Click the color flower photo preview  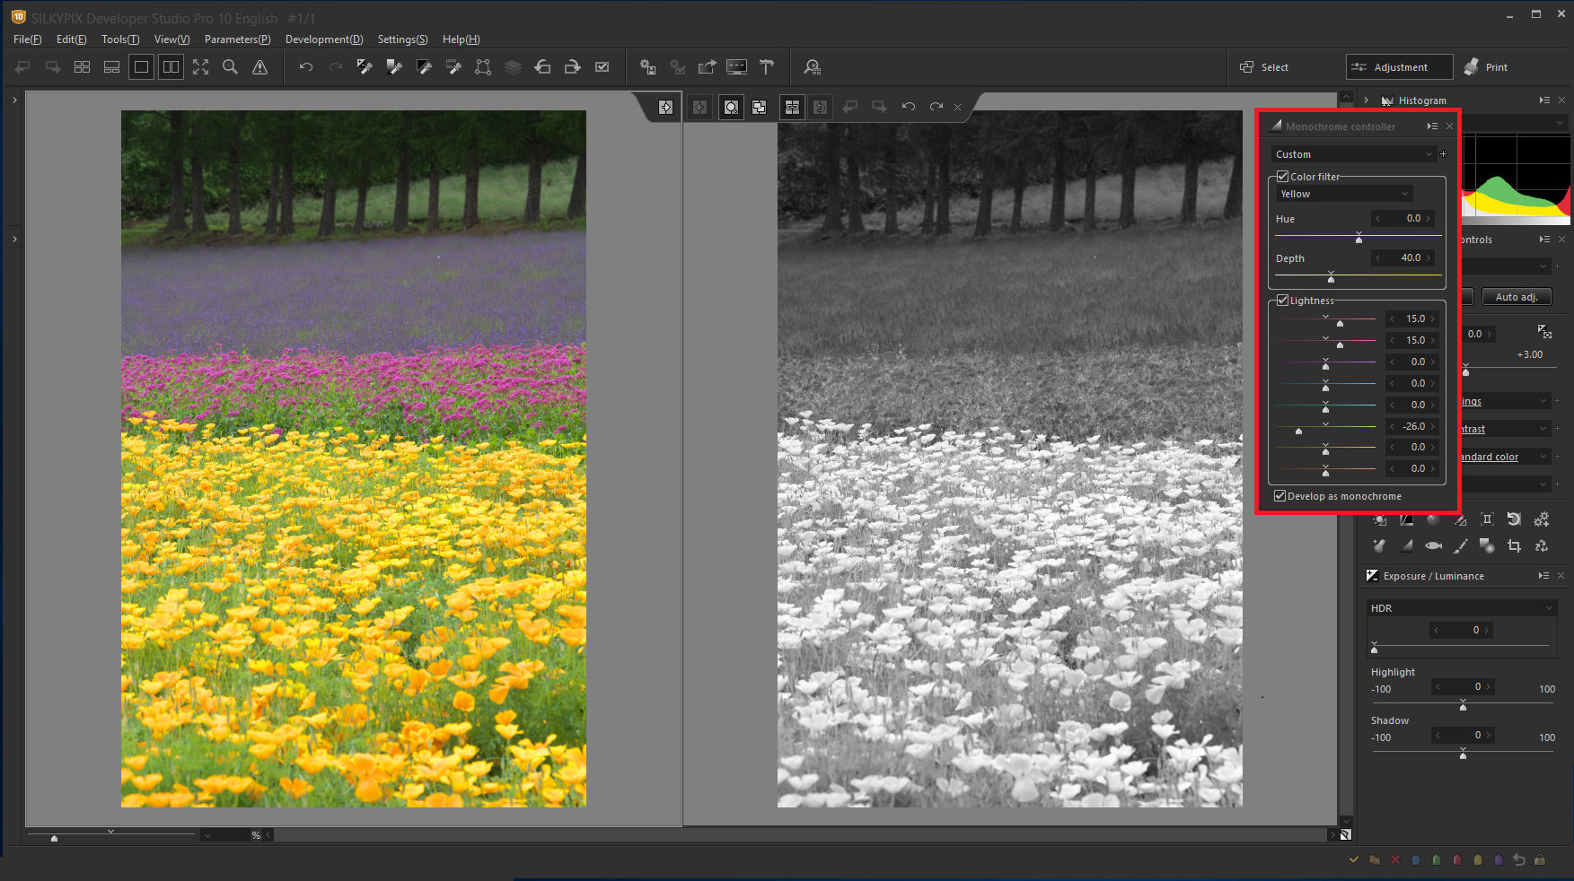[x=354, y=458]
